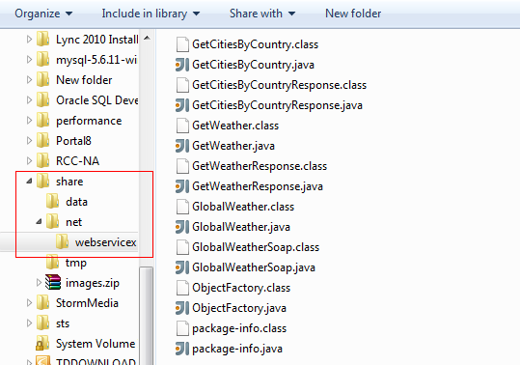Expand the Lync 2010 Install folder
This screenshot has height=365, width=520.
click(29, 40)
